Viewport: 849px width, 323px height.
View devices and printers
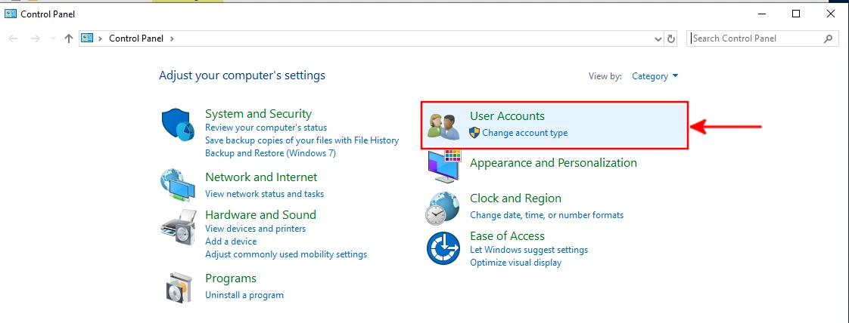pyautogui.click(x=256, y=229)
